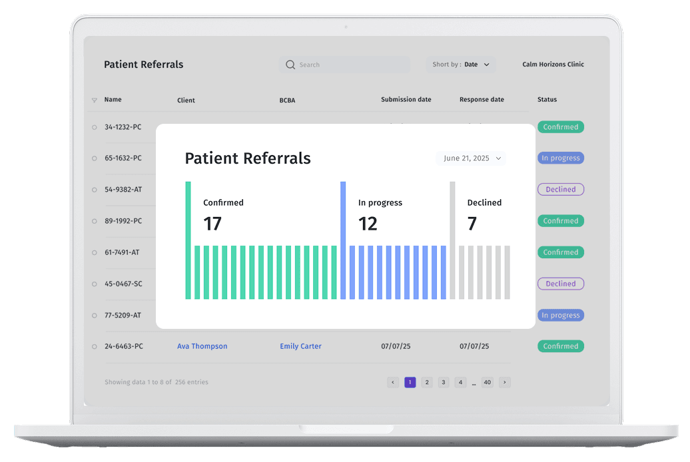The height and width of the screenshot is (462, 690).
Task: Click chevron next to Date sort option
Action: point(486,65)
